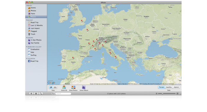Click the add album plus button
Viewport: 207px width, 112px height.
point(31,93)
